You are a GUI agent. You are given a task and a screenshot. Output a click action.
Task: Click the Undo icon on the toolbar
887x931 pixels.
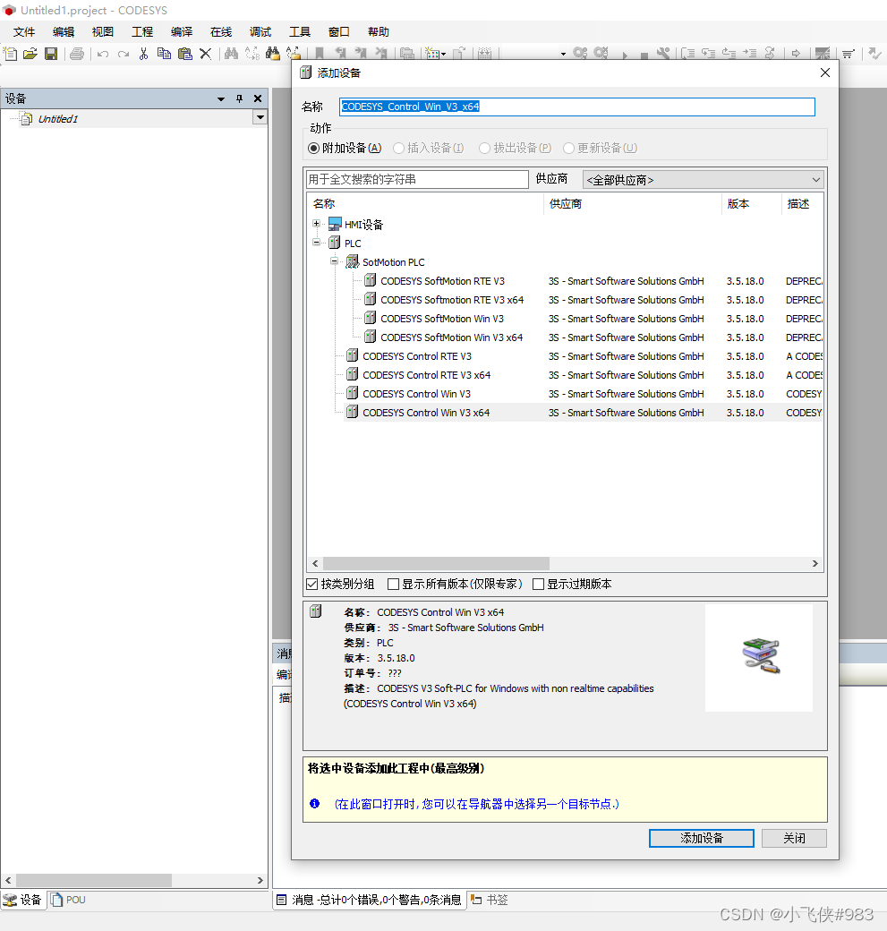(103, 54)
